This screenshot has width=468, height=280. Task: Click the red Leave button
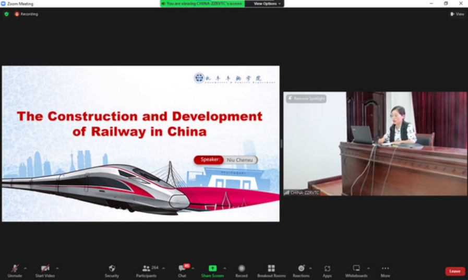(x=455, y=271)
